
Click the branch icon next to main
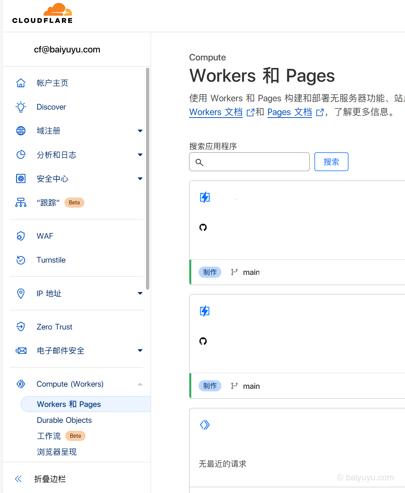click(235, 272)
